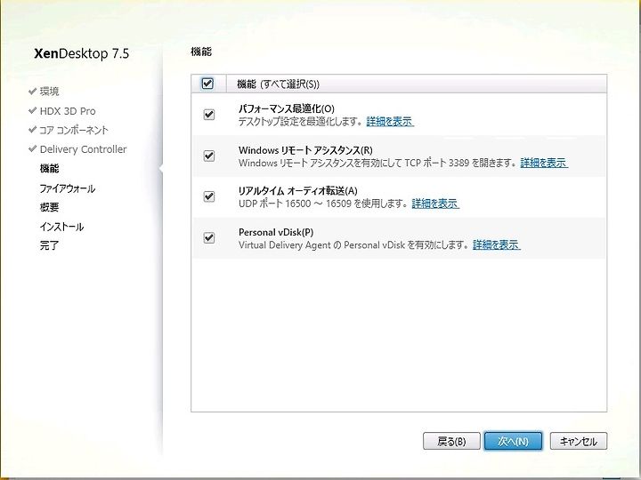The width and height of the screenshot is (641, 480).
Task: Uncheck リアルタイム オーディオ転送(A) checkbox
Action: [x=209, y=196]
